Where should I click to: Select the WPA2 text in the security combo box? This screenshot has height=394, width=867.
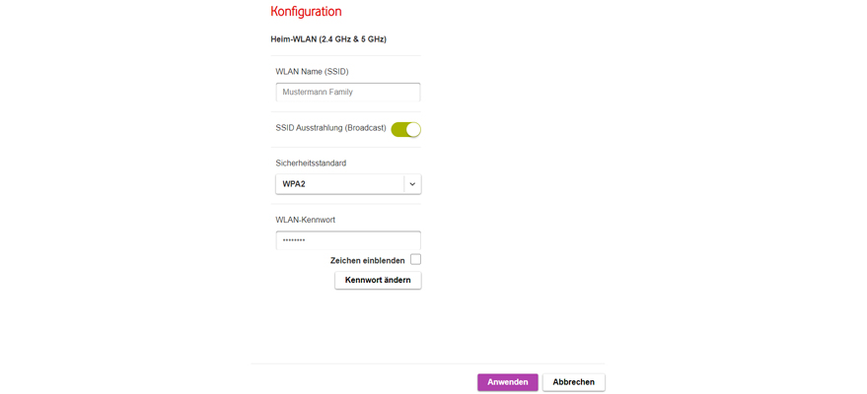pyautogui.click(x=294, y=184)
